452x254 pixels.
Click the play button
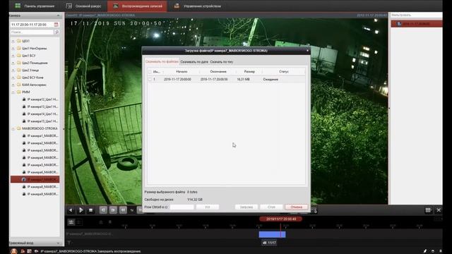click(81, 210)
